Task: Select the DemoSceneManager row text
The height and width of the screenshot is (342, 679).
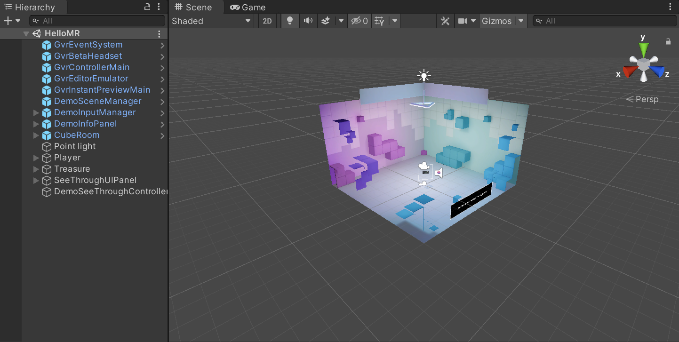Action: 97,101
